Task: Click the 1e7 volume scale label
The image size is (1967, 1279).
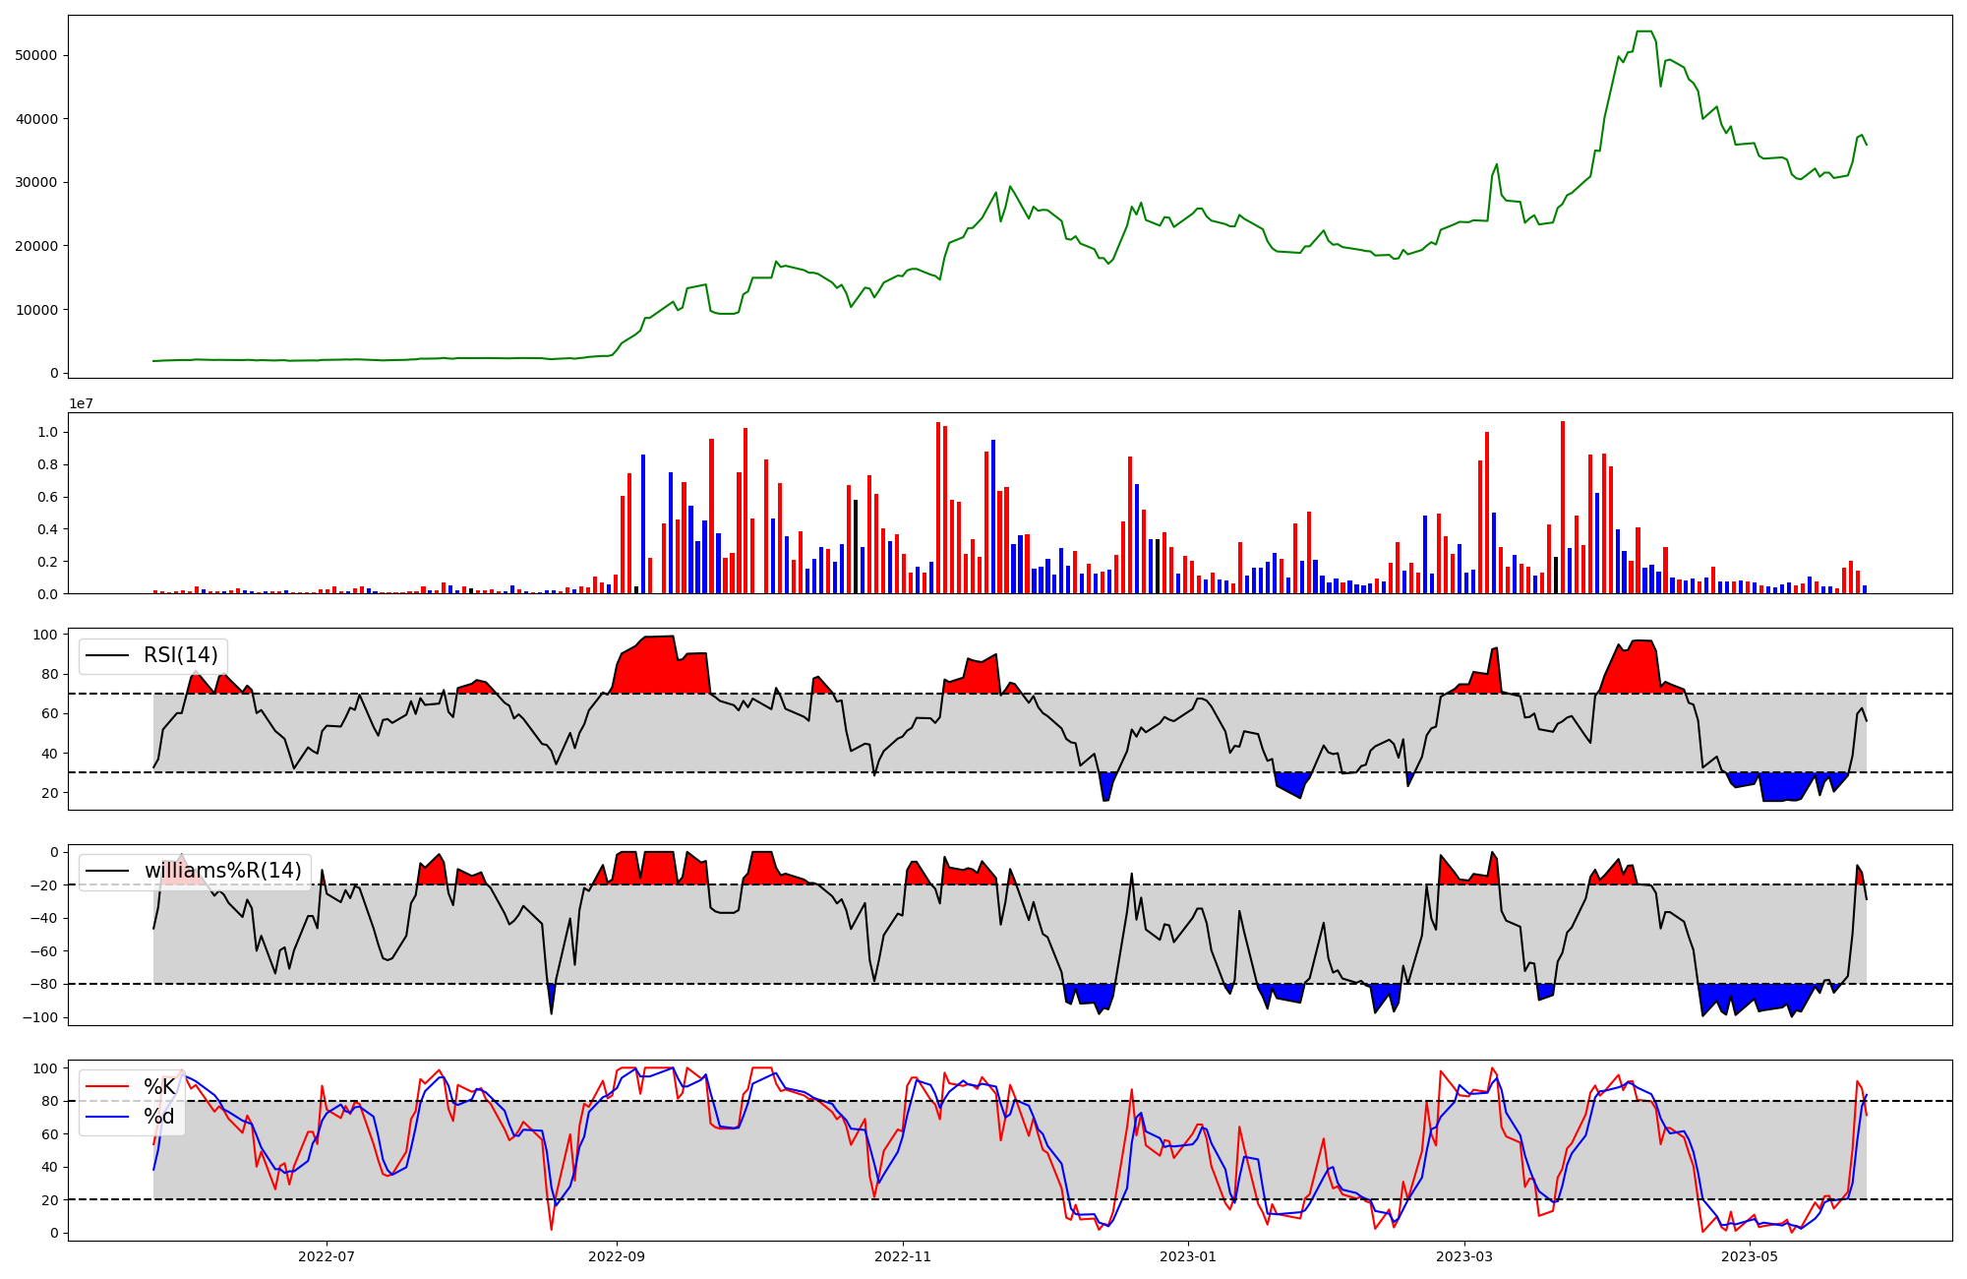Action: click(x=81, y=403)
